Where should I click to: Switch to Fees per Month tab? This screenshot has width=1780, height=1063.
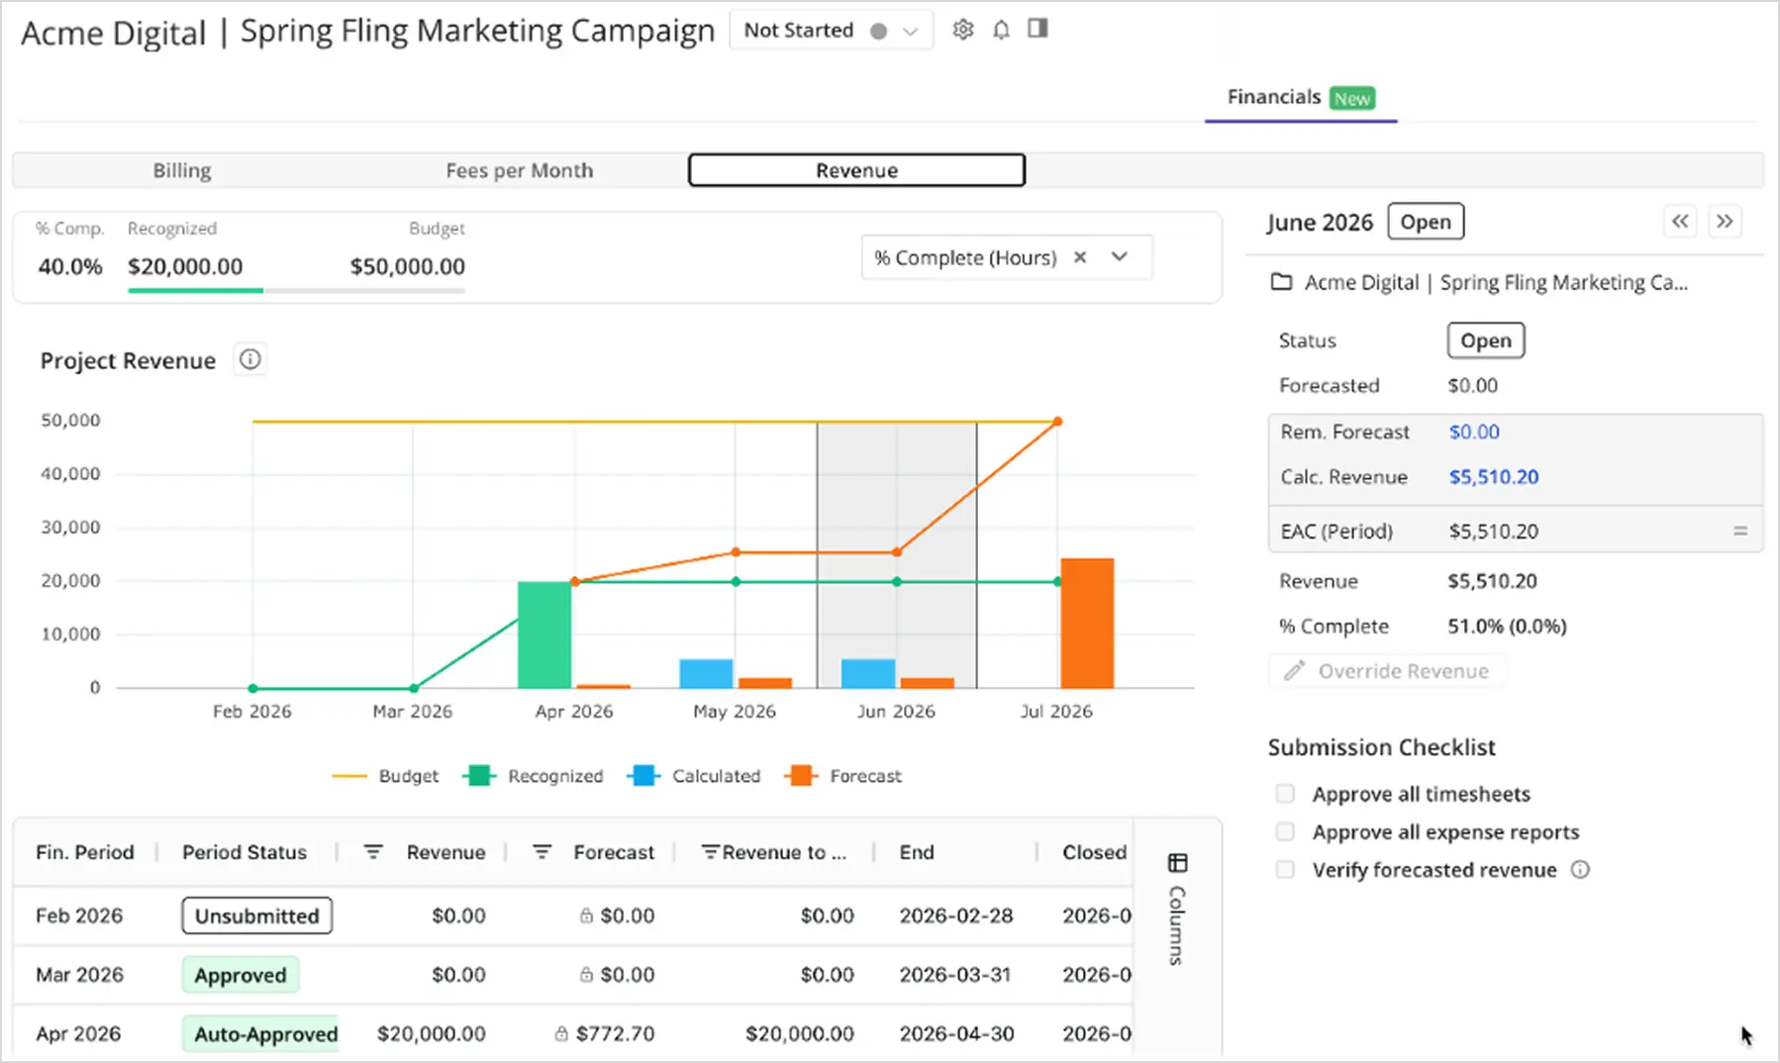(520, 170)
